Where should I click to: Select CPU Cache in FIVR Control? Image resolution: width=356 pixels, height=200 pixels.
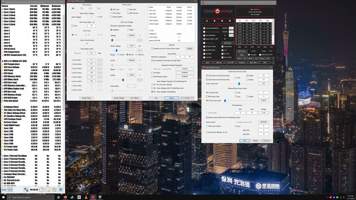[111, 13]
